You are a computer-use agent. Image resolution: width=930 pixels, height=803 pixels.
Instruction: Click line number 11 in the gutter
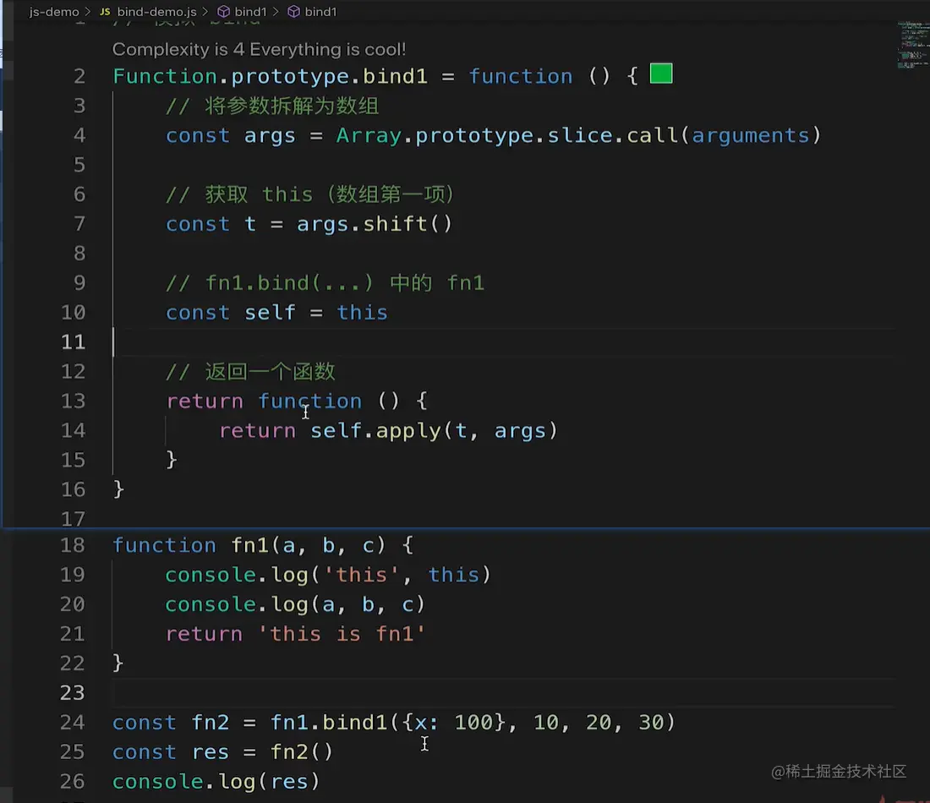[74, 342]
